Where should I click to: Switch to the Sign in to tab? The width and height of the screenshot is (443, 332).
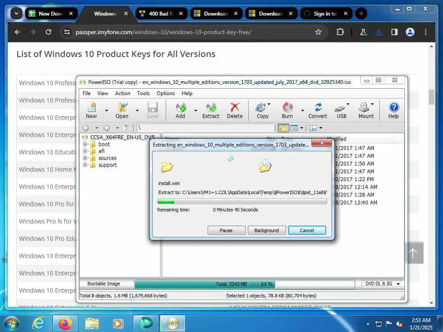[325, 13]
